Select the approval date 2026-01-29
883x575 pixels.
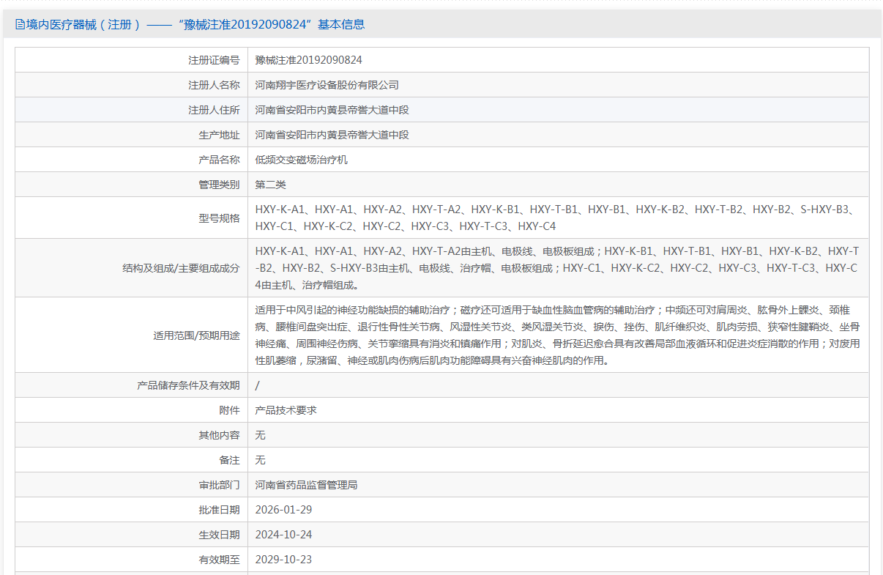[283, 510]
